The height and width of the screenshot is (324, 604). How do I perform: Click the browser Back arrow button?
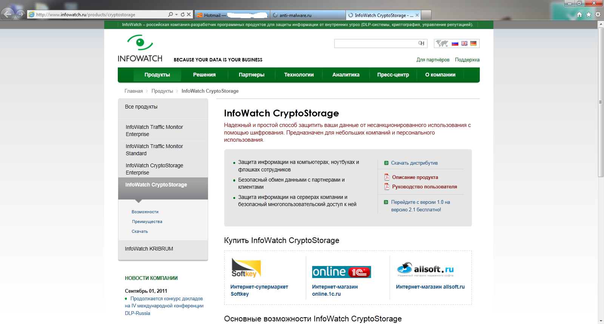[8, 14]
